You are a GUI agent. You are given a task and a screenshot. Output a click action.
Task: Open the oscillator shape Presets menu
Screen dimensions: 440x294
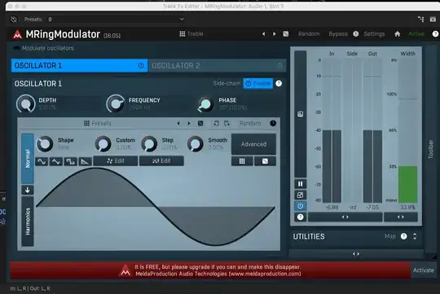click(x=98, y=124)
